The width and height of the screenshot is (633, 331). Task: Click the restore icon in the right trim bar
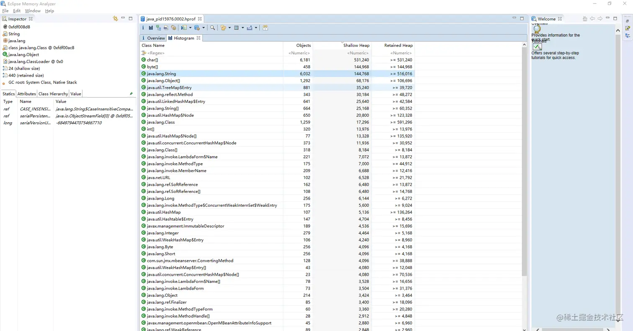(628, 21)
